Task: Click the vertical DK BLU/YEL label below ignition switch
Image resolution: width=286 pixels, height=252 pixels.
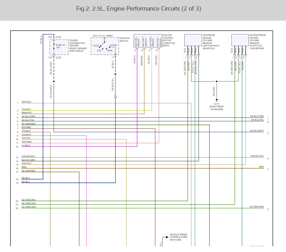Action: pyautogui.click(x=112, y=84)
